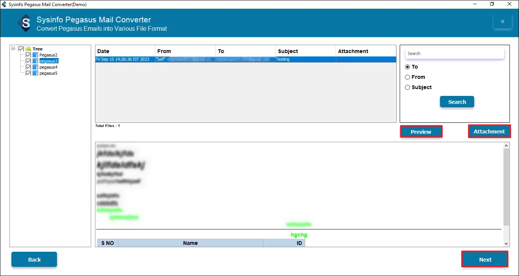The height and width of the screenshot is (276, 519).
Task: Click the ID header in preview table
Action: click(284, 243)
